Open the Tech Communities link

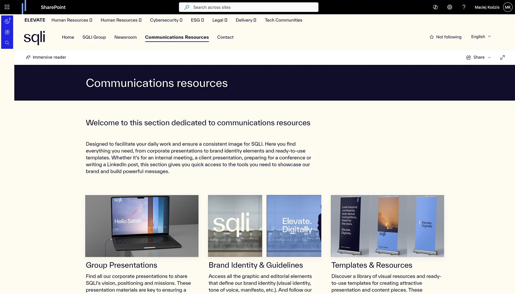point(283,20)
